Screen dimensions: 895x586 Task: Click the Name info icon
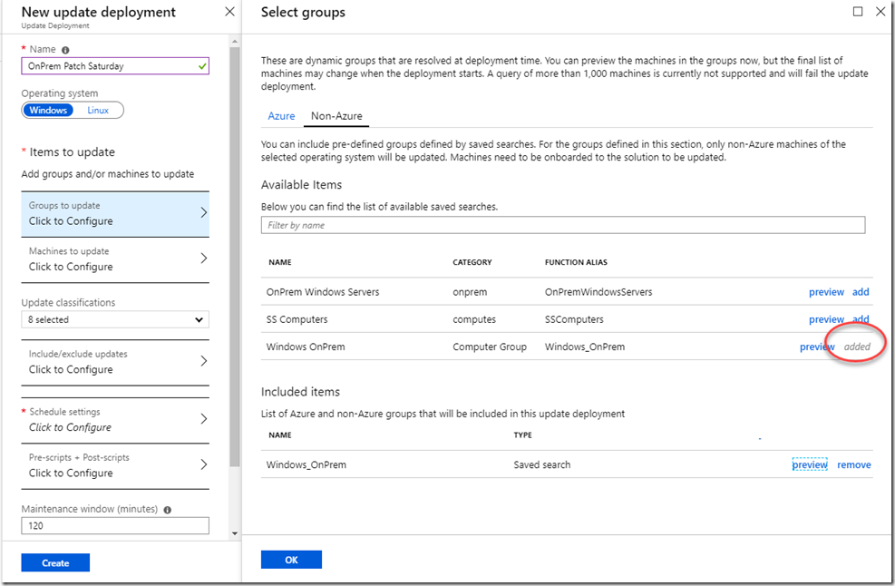point(65,50)
